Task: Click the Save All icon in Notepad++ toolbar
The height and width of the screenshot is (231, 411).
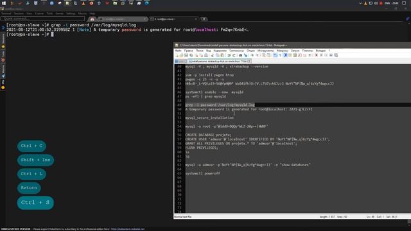Action: click(191, 55)
